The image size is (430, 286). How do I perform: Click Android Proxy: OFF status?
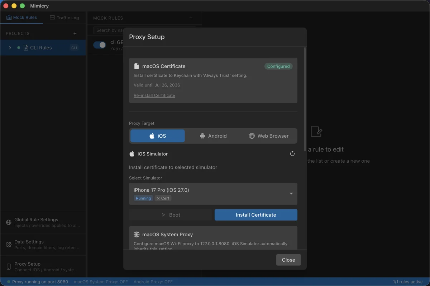click(153, 282)
